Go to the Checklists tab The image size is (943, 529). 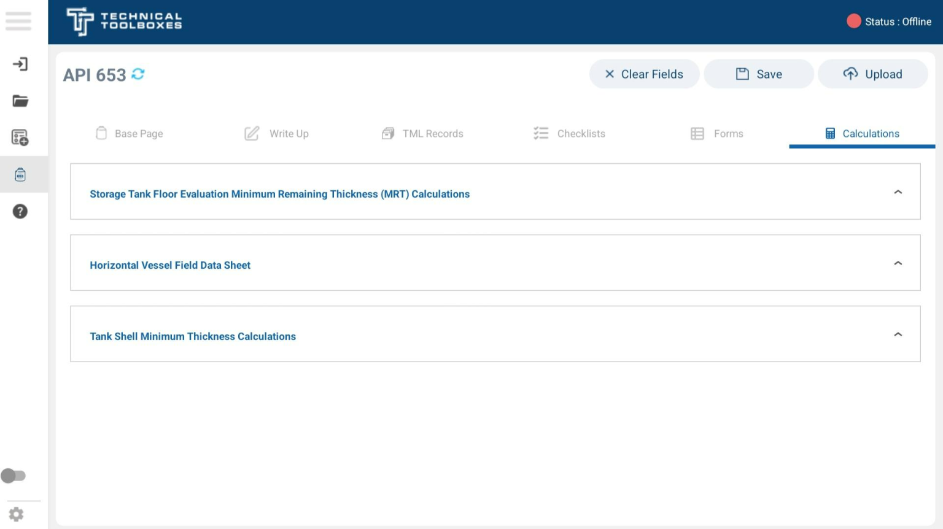click(581, 133)
